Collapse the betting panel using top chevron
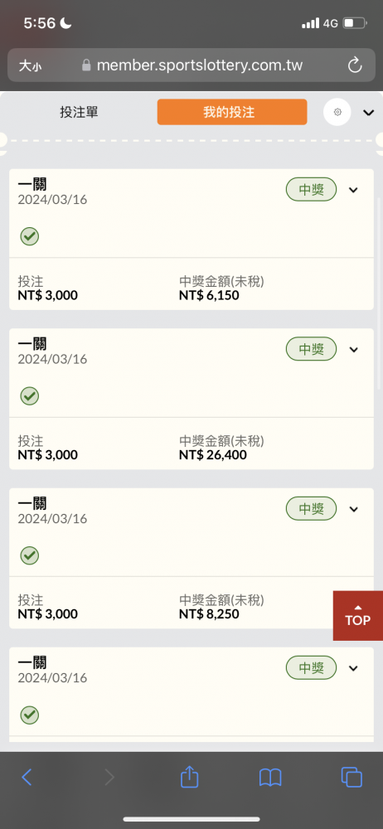The height and width of the screenshot is (829, 383). 368,112
